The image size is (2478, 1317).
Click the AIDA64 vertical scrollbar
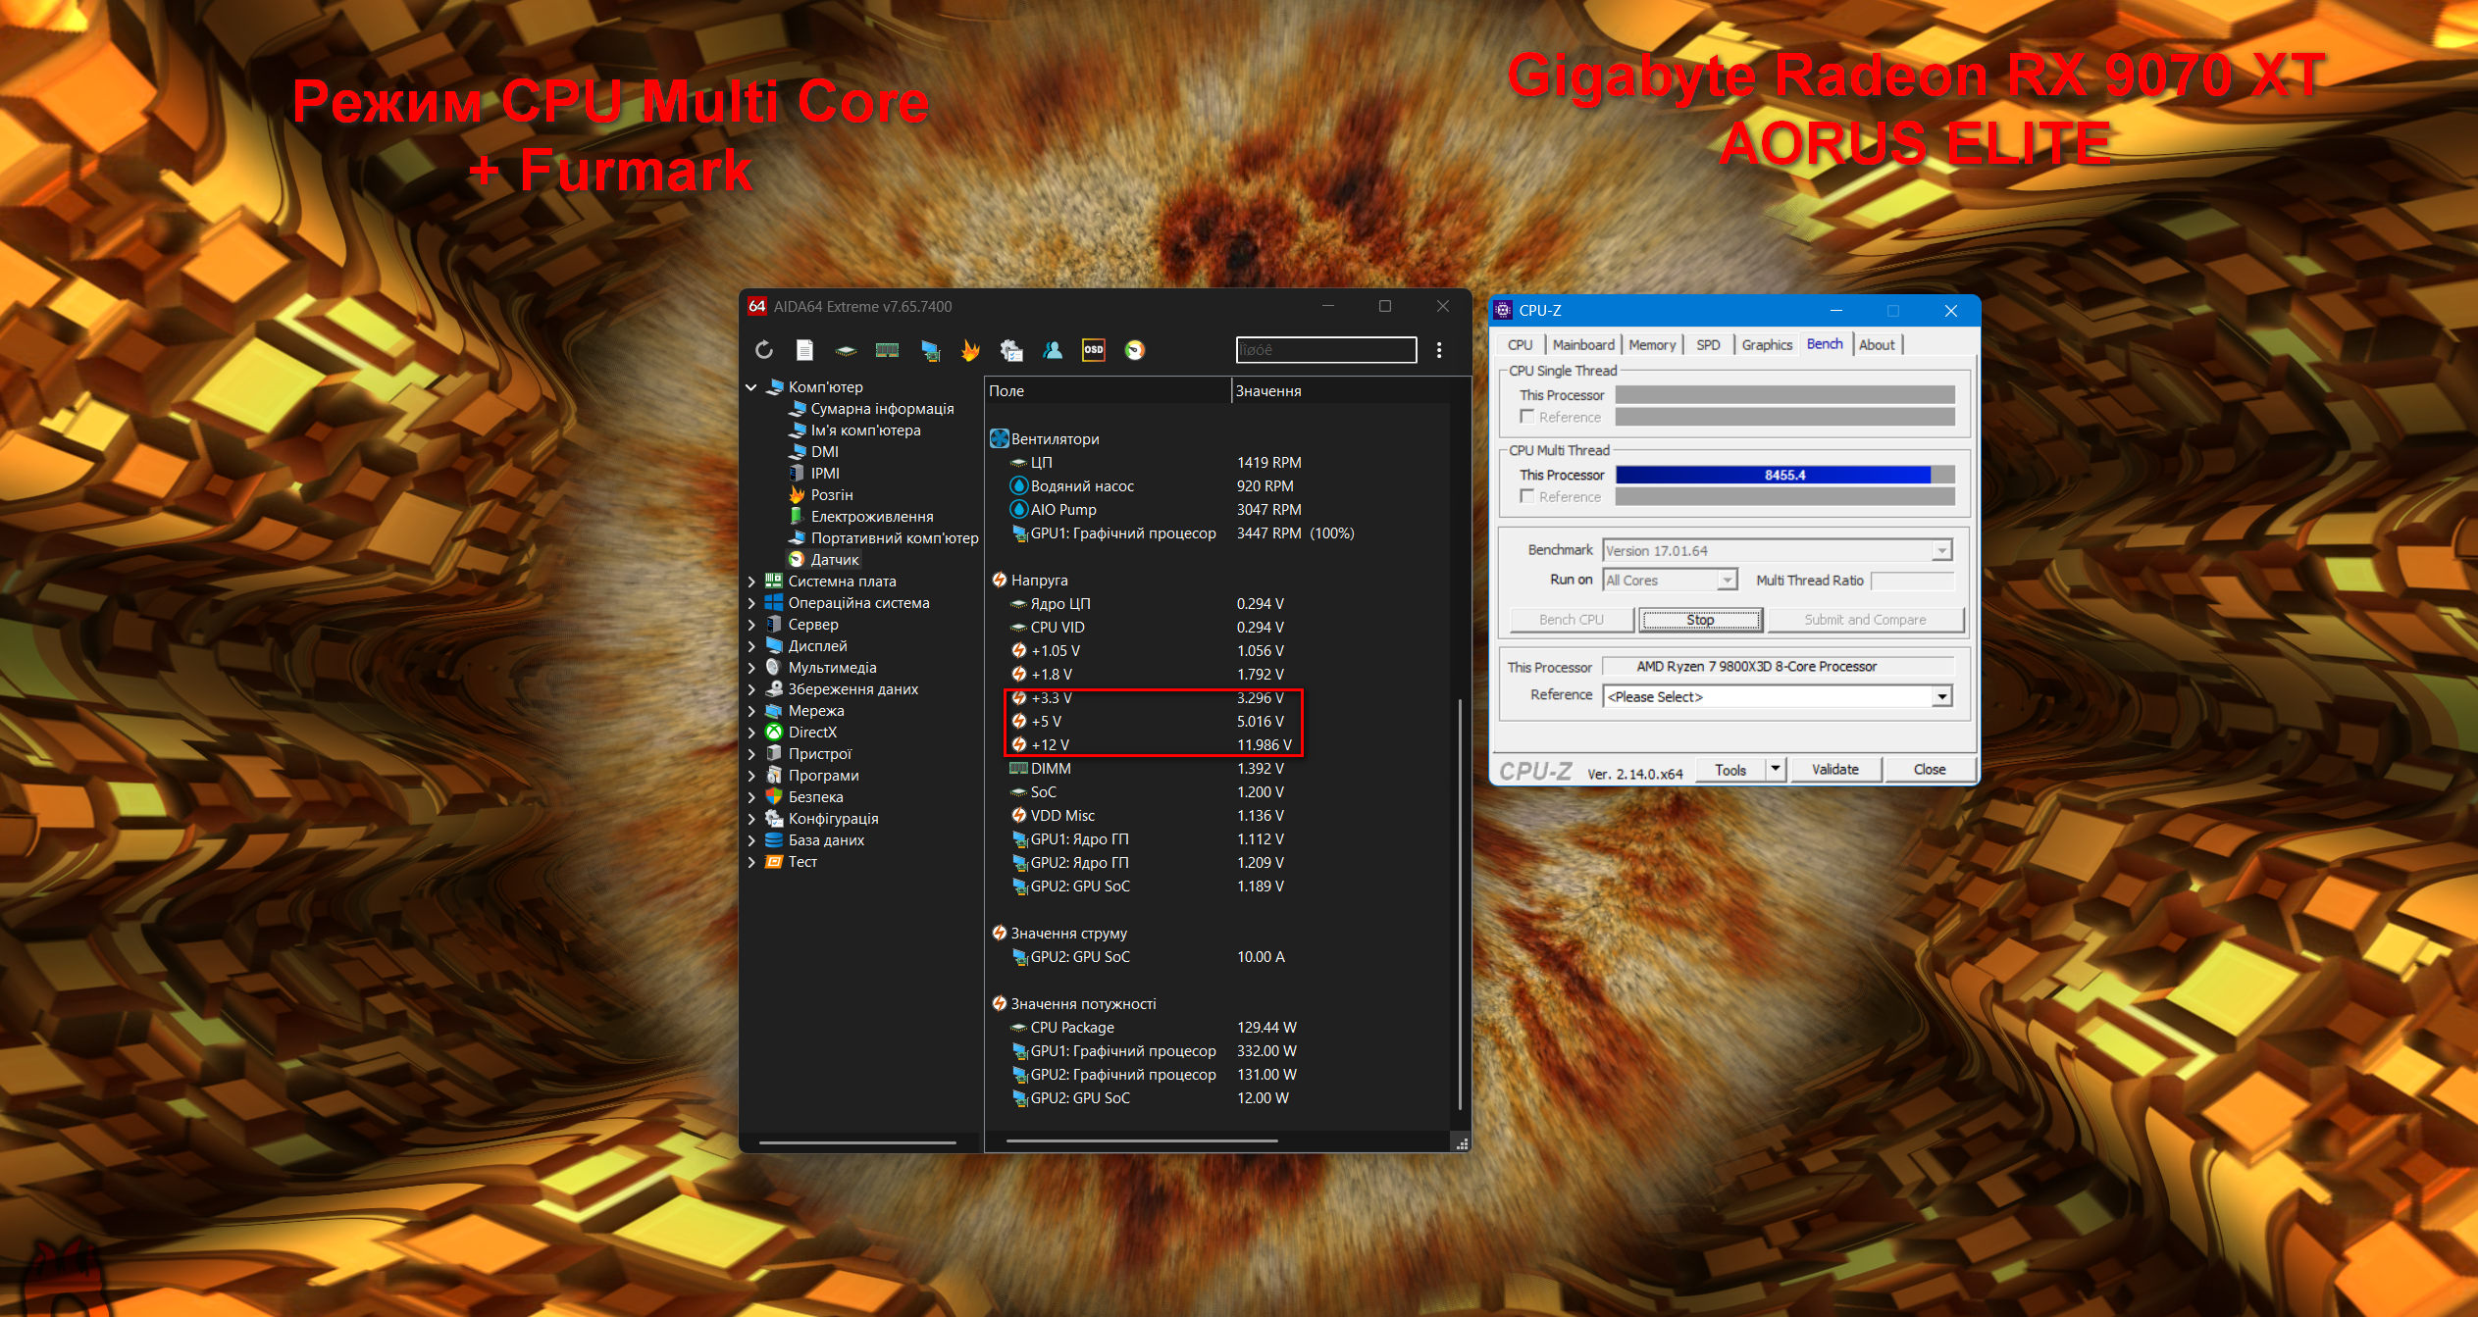[1460, 902]
